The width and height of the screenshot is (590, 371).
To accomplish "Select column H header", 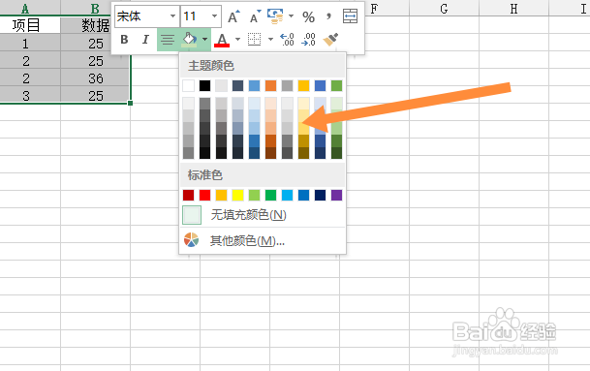I will (x=514, y=8).
